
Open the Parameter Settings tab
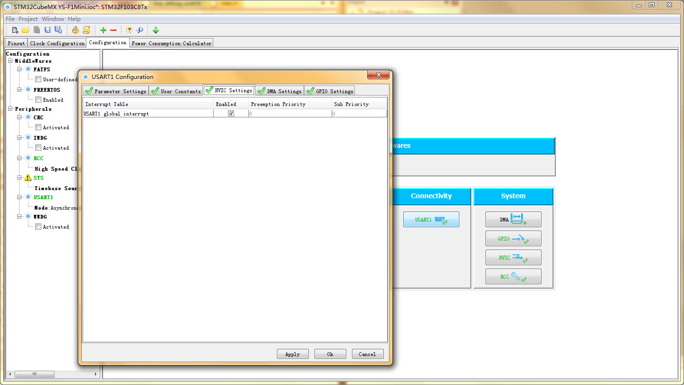click(115, 91)
